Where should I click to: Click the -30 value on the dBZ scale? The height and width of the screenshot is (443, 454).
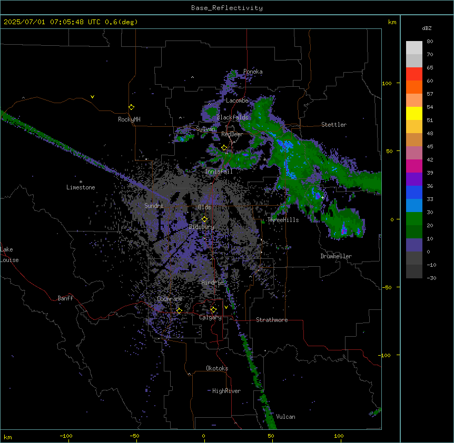pos(431,278)
